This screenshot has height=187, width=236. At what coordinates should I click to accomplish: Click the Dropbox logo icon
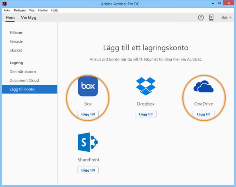pos(146,86)
